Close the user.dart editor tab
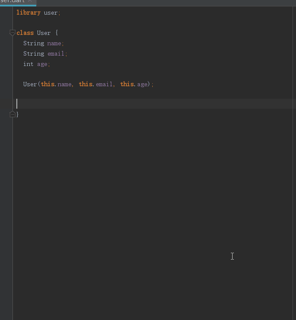The height and width of the screenshot is (320, 296). tap(30, 2)
